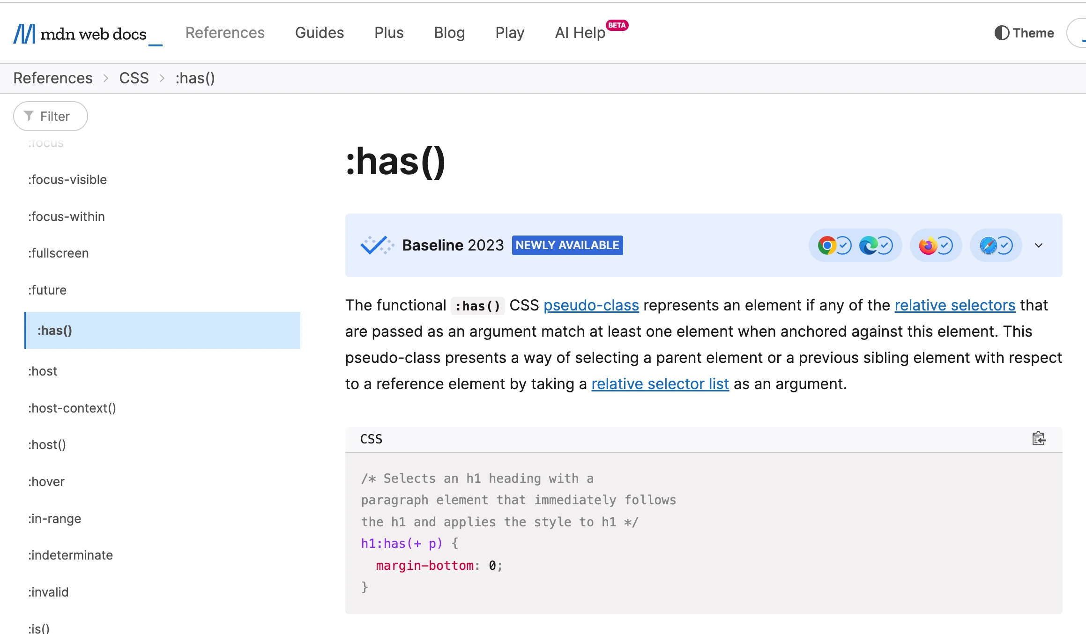This screenshot has height=634, width=1086.
Task: Click the Chrome browser support icon
Action: point(827,245)
